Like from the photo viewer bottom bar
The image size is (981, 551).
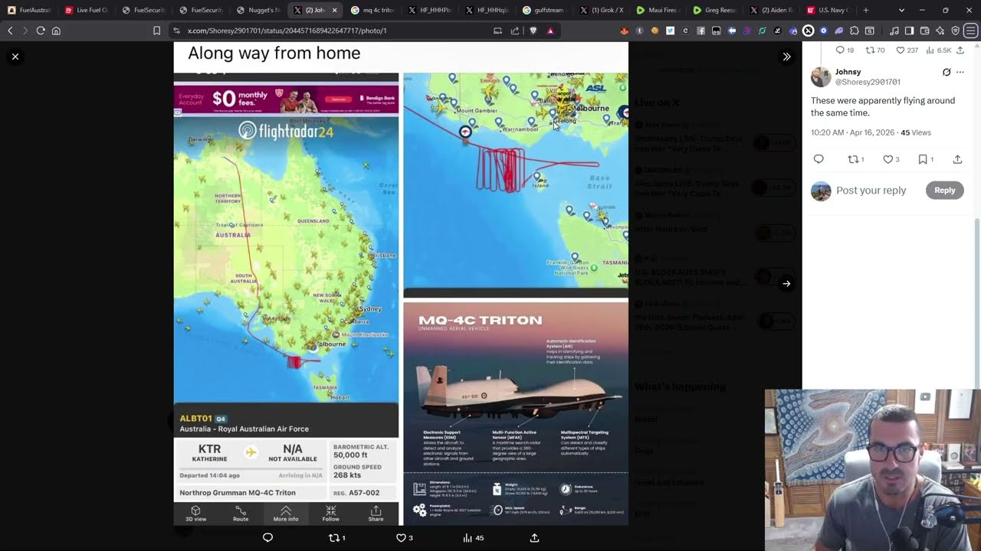click(404, 538)
